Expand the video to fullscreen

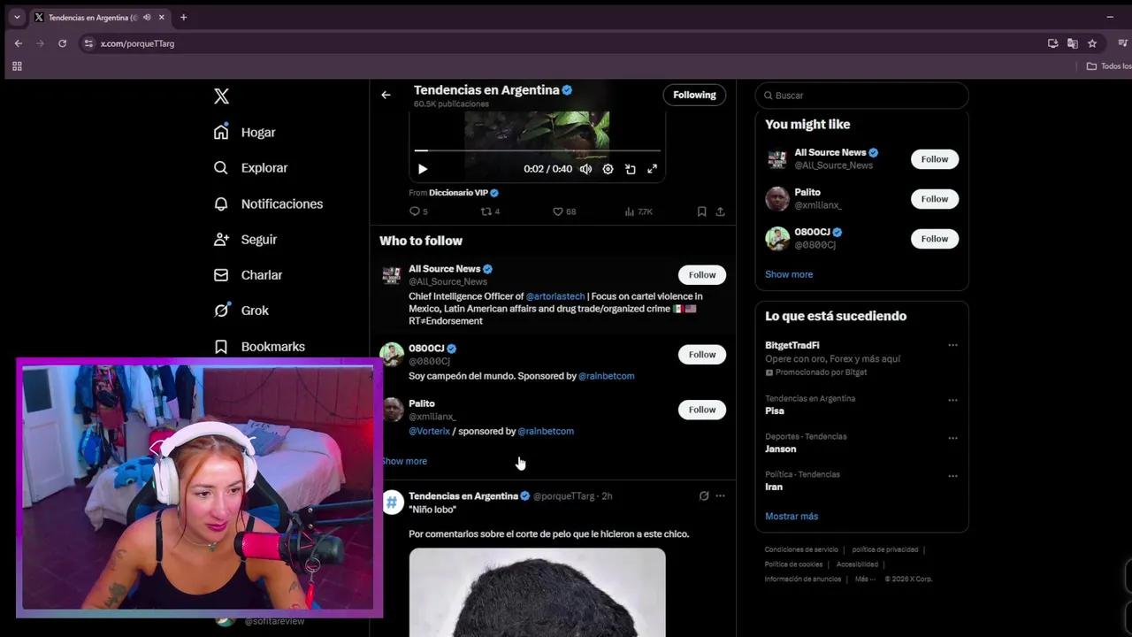652,169
